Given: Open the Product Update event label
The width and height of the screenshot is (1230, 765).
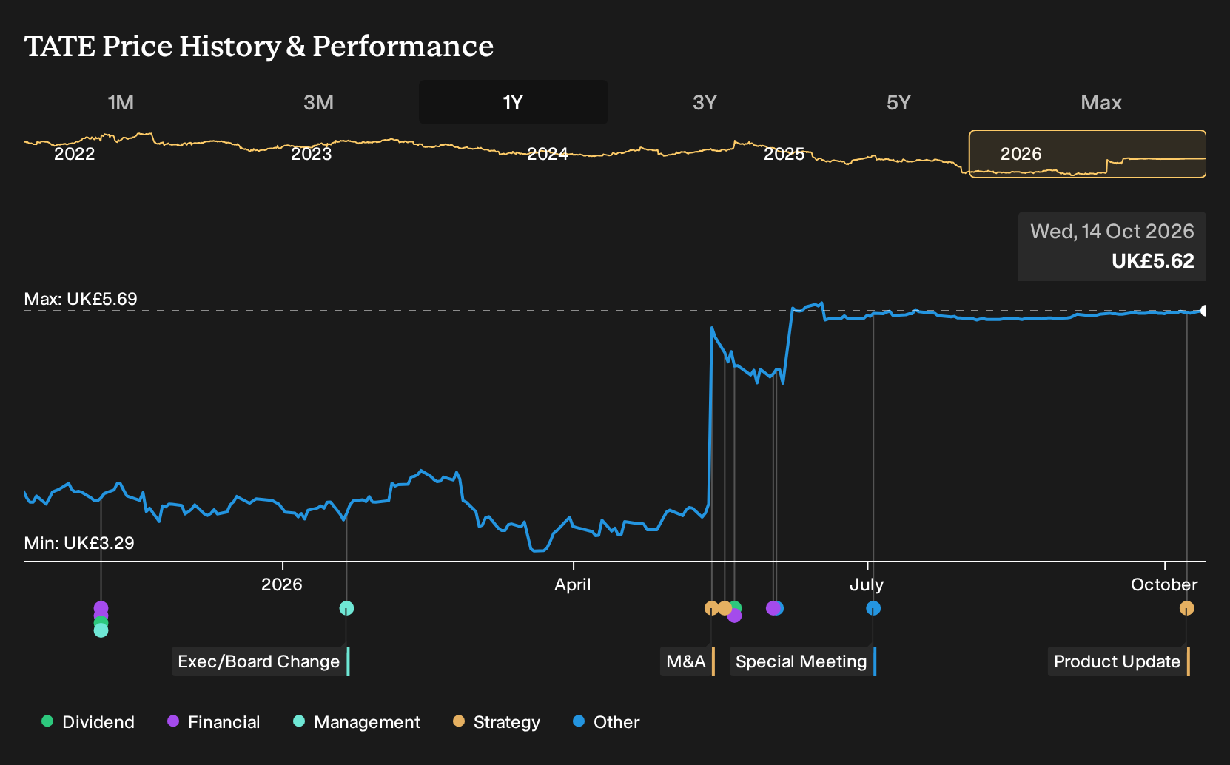Looking at the screenshot, I should pos(1119,661).
